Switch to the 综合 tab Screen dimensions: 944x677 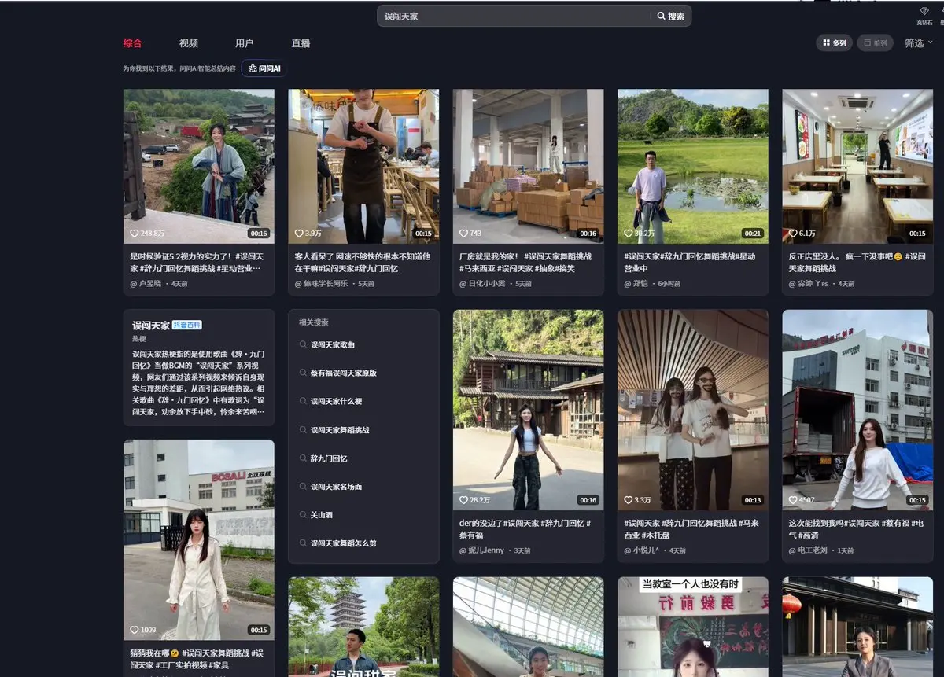coord(132,43)
